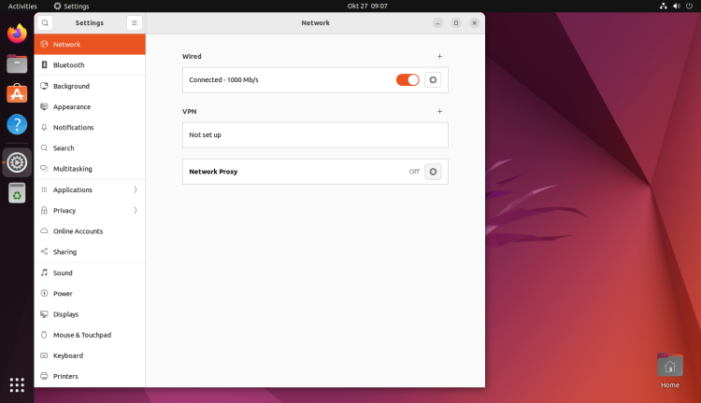Screen dimensions: 701x403
Task: Open the Settings hamburger menu
Action: click(134, 22)
